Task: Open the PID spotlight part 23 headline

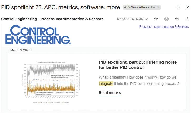Action: click(138, 65)
